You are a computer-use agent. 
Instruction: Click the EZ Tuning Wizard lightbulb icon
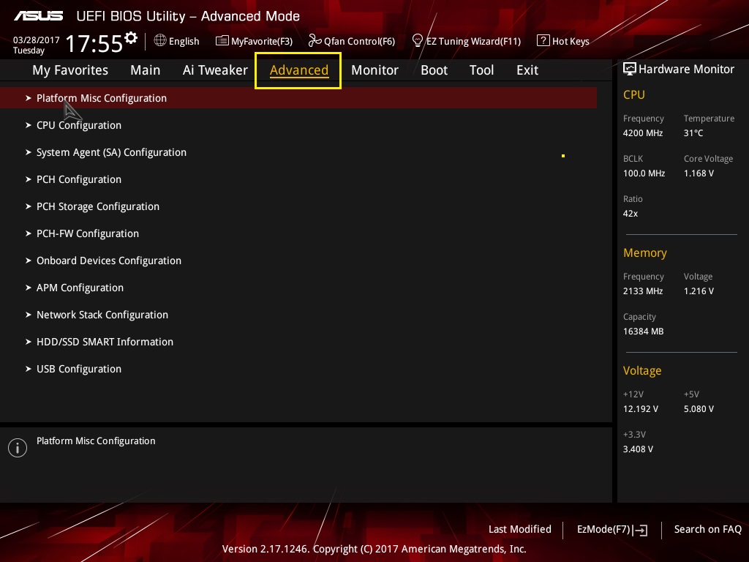click(418, 41)
